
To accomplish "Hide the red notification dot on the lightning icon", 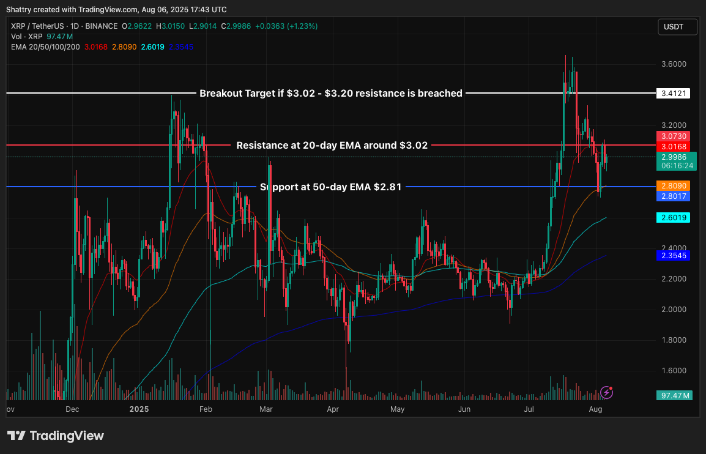I will click(610, 388).
